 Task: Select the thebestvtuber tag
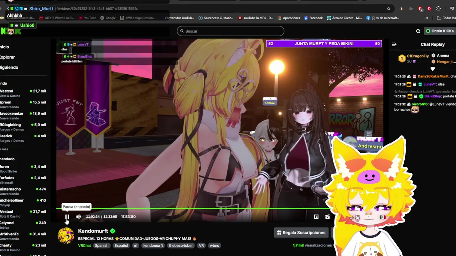pos(181,246)
